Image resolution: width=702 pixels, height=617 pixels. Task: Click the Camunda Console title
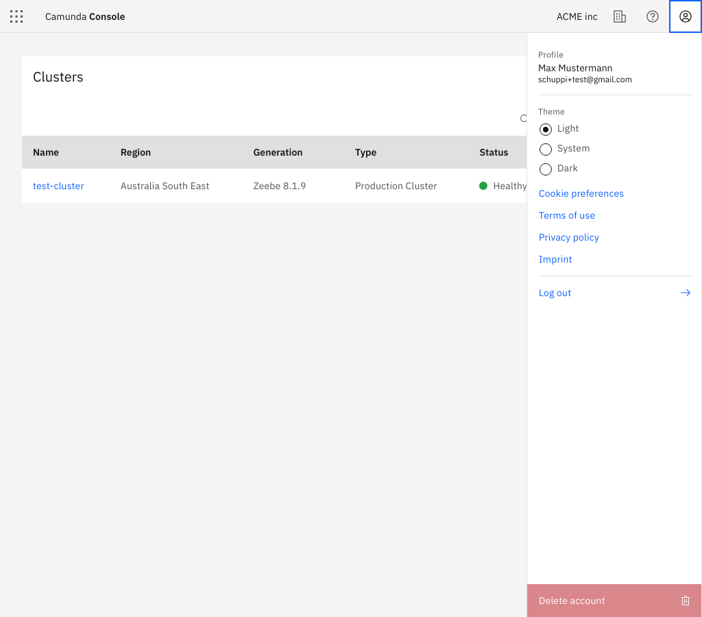click(x=85, y=16)
